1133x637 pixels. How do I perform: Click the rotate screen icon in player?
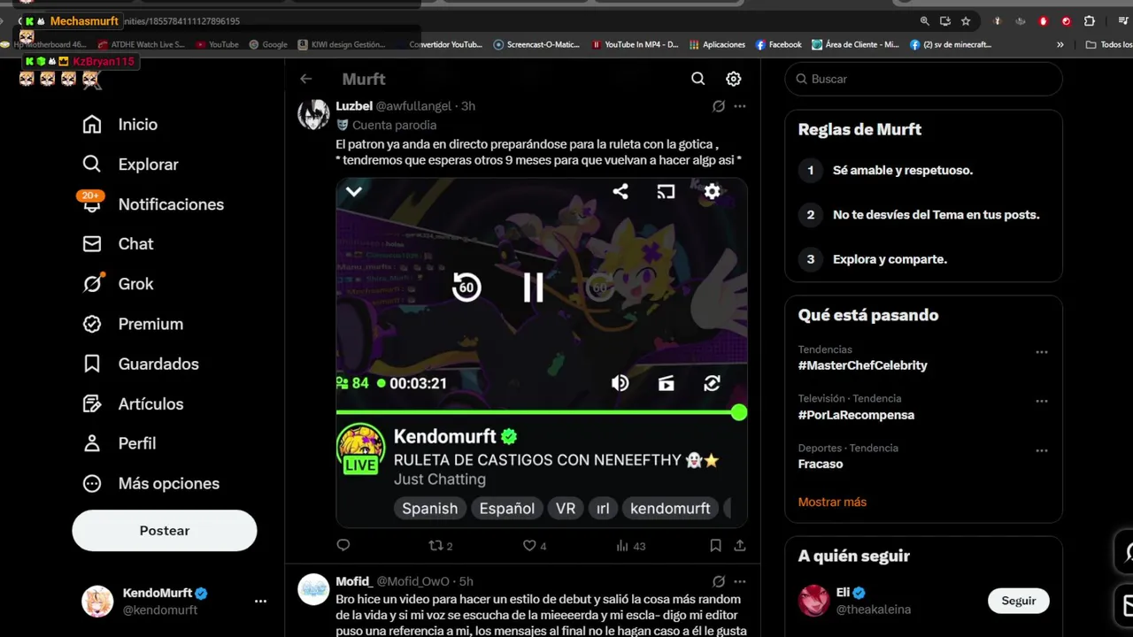712,383
